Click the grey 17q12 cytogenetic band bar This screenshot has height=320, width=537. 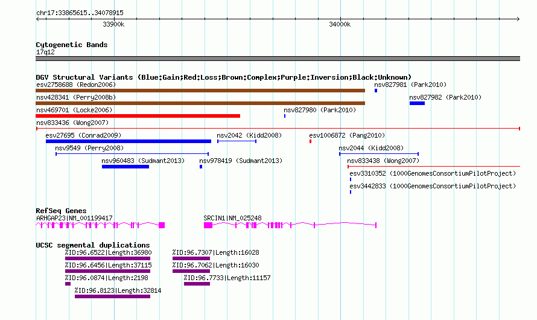coord(278,59)
